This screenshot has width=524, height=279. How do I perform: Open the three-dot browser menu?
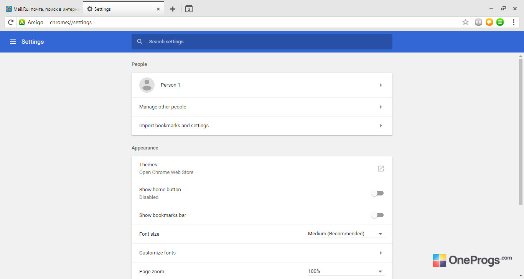[514, 22]
